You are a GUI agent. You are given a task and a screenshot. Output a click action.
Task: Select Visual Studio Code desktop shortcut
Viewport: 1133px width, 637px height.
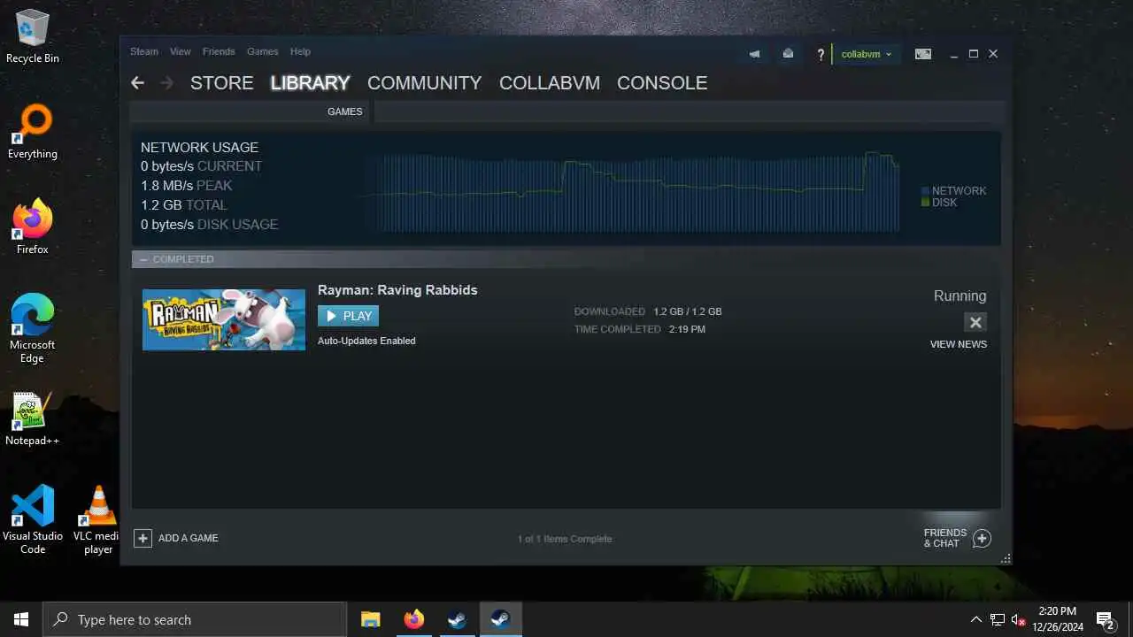point(33,520)
